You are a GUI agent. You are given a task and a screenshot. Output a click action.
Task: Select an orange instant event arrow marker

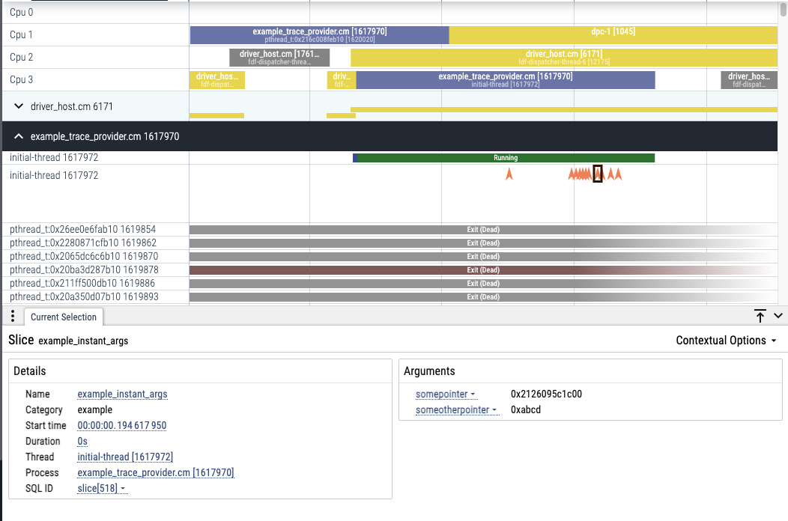(509, 174)
